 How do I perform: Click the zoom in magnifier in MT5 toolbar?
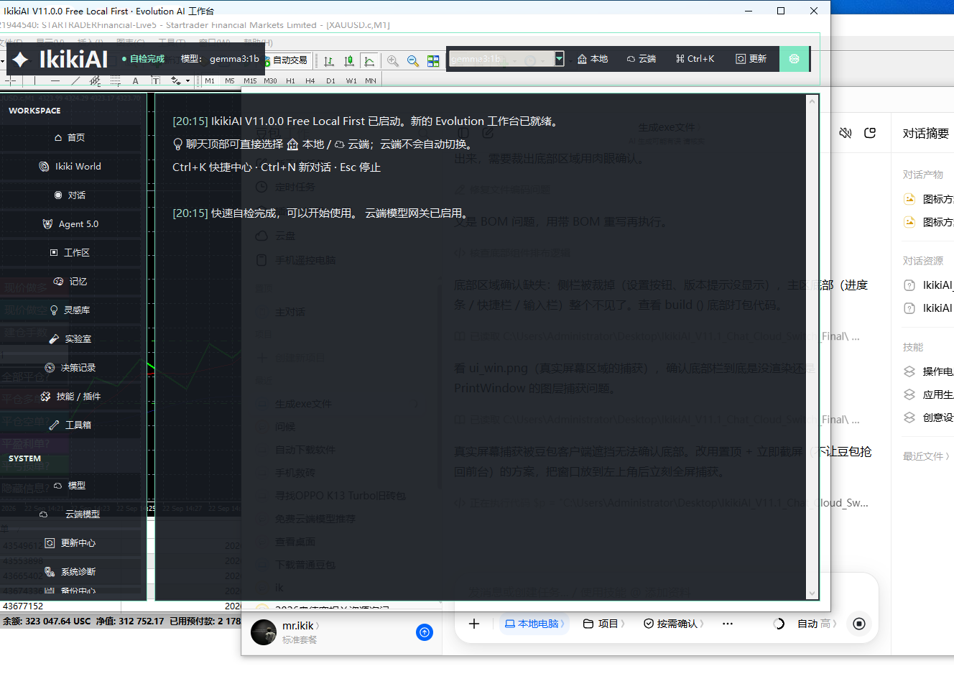point(392,61)
